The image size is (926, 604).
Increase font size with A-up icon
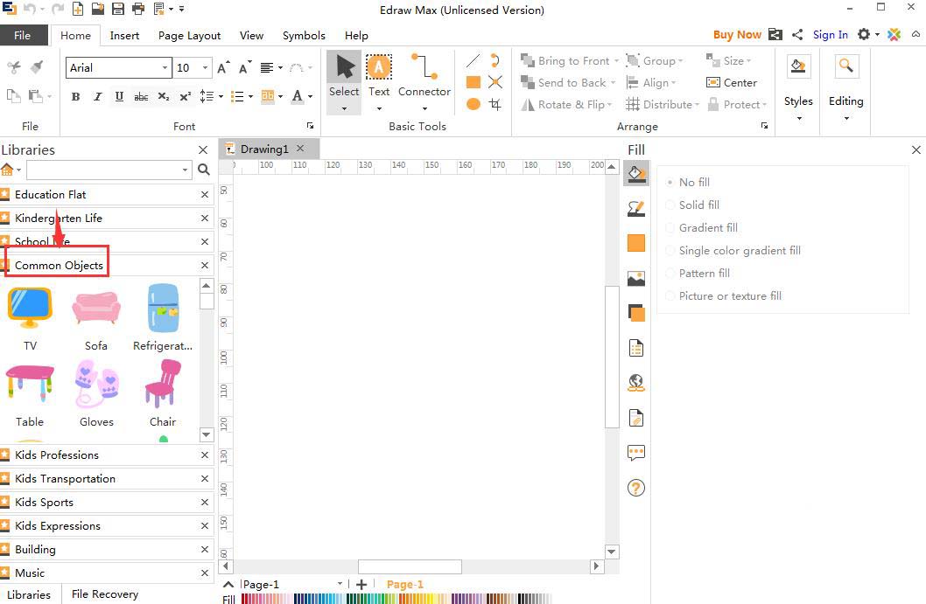pos(223,68)
